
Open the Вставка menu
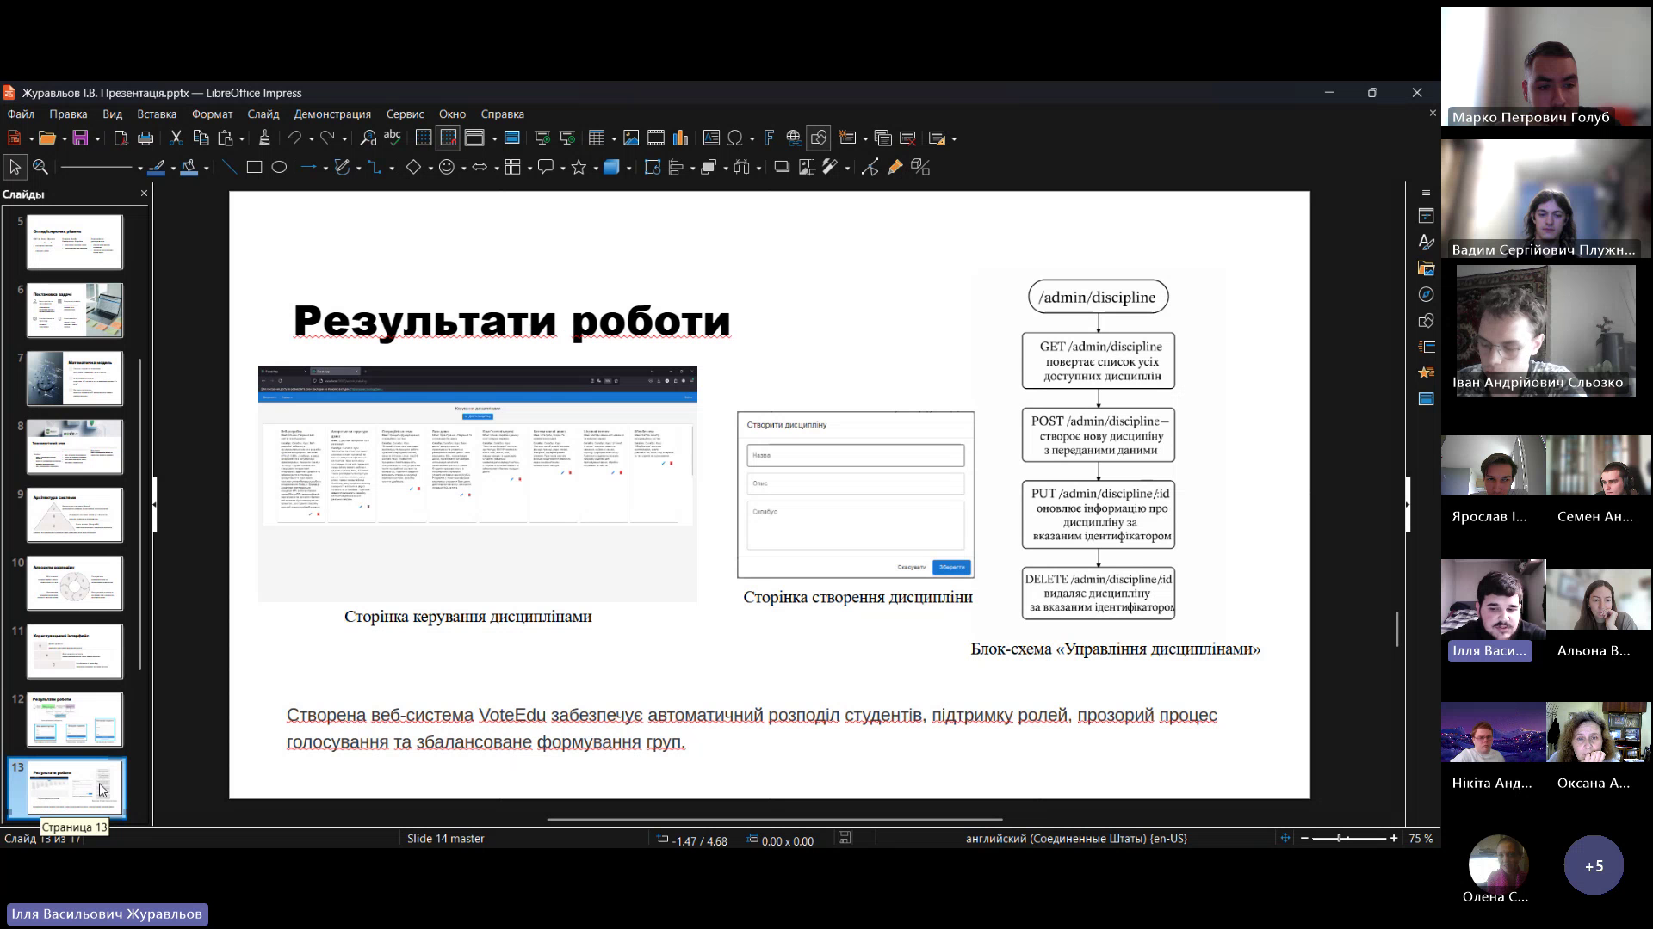click(157, 114)
